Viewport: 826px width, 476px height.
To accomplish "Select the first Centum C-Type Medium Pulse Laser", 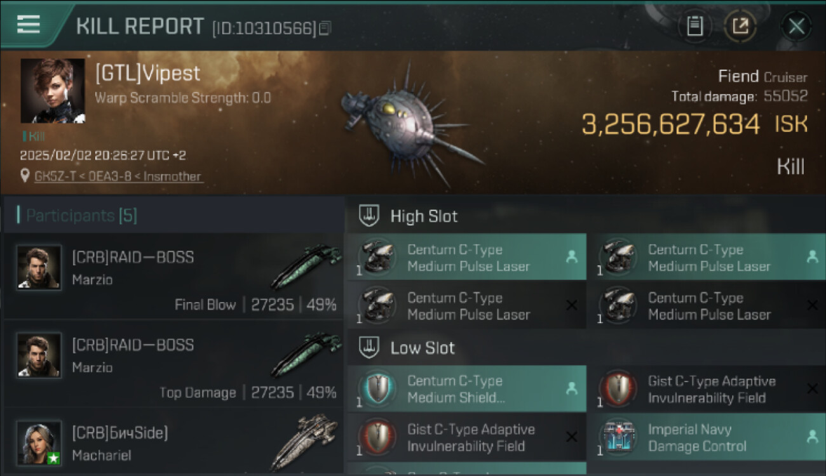I will tap(466, 258).
